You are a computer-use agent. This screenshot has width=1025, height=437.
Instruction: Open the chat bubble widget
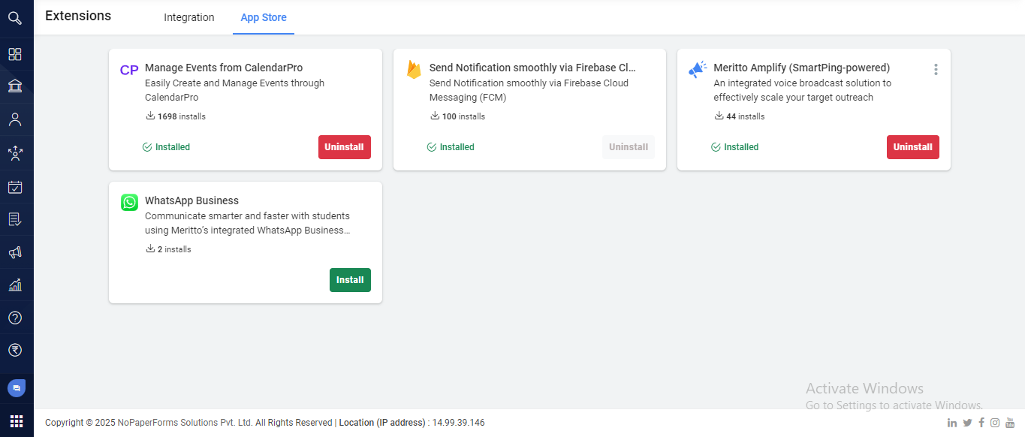point(17,388)
